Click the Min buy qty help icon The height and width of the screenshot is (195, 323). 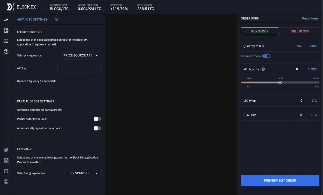coord(263,69)
